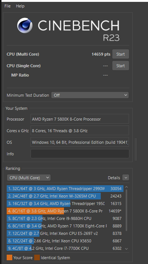
Task: Start the CPU Multi Core test
Action: [120, 54]
